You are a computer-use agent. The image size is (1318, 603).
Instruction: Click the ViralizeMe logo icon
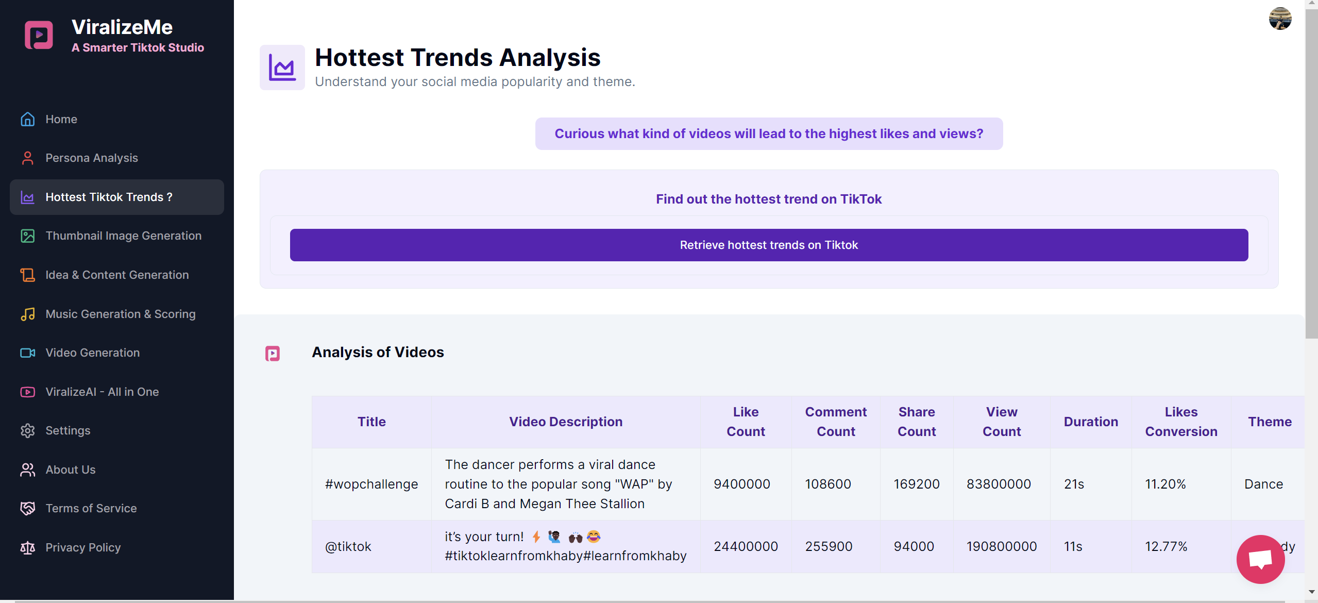39,35
